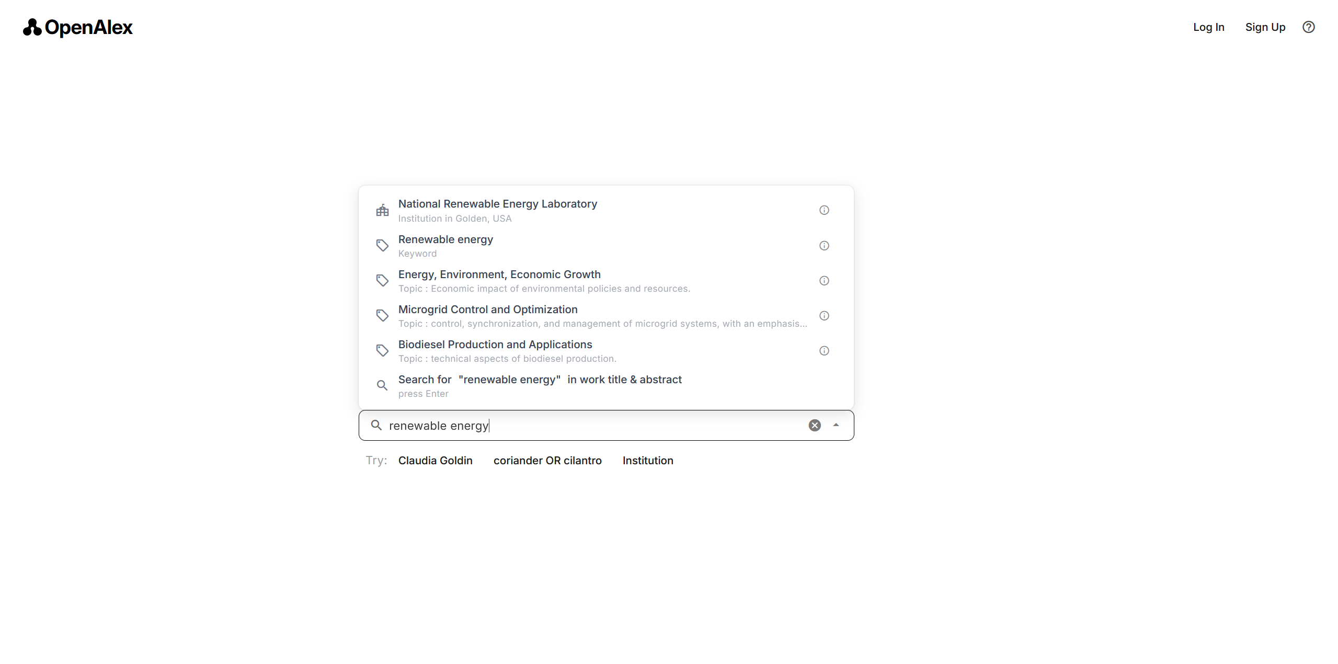The image size is (1338, 664).
Task: Click the magnifier icon inside the search bar
Action: coord(376,425)
